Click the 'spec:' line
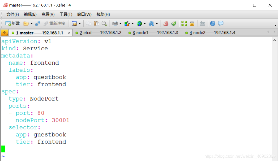This screenshot has height=161, width=278. click(x=10, y=92)
